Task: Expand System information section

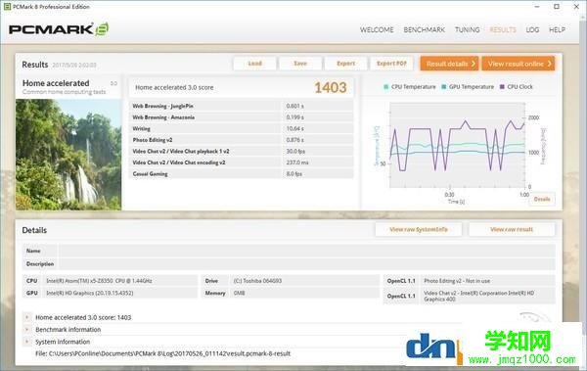Action: coord(27,342)
